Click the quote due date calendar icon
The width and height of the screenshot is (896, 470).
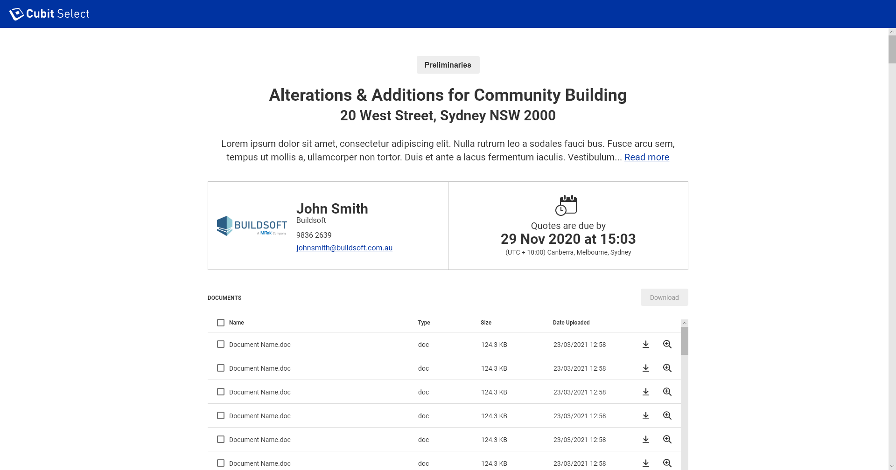(566, 205)
